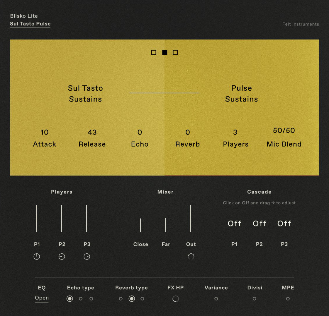Click the P2 pan knob under Players
This screenshot has width=329, height=316.
pyautogui.click(x=62, y=257)
